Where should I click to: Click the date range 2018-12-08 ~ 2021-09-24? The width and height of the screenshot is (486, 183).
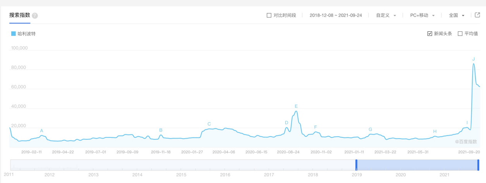point(336,15)
